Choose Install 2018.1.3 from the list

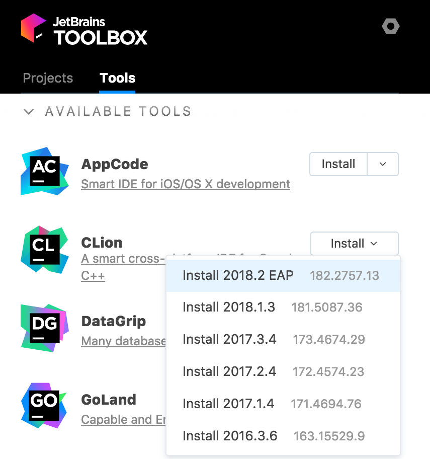pos(283,308)
